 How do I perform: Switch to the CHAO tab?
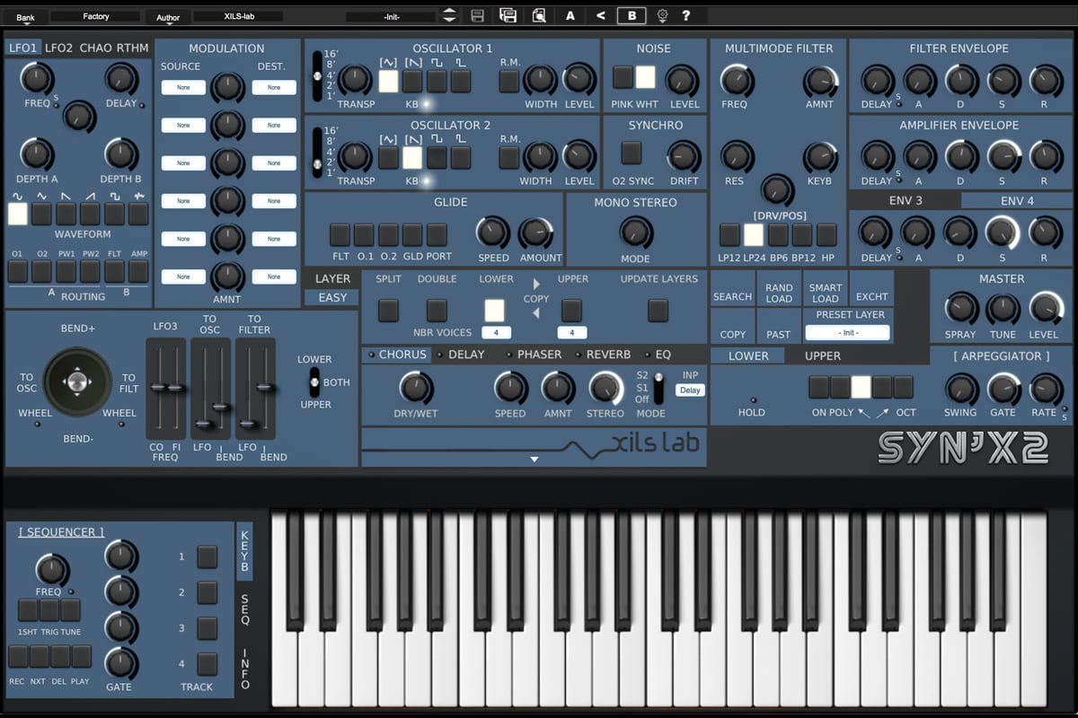click(97, 48)
